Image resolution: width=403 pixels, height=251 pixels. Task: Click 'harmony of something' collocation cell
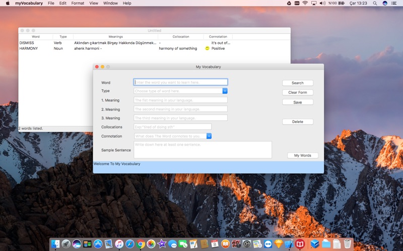click(x=178, y=48)
